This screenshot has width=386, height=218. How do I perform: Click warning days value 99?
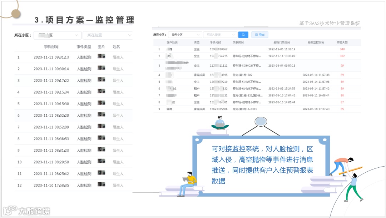click(x=342, y=66)
